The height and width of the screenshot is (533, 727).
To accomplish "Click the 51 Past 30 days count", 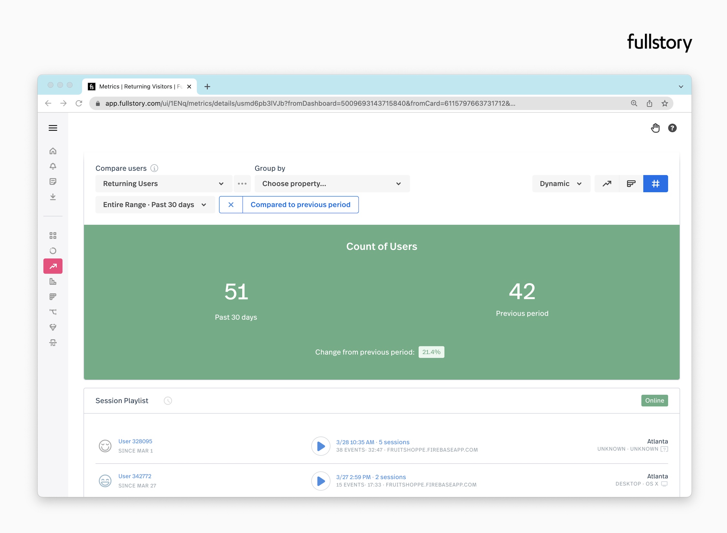I will pyautogui.click(x=236, y=292).
